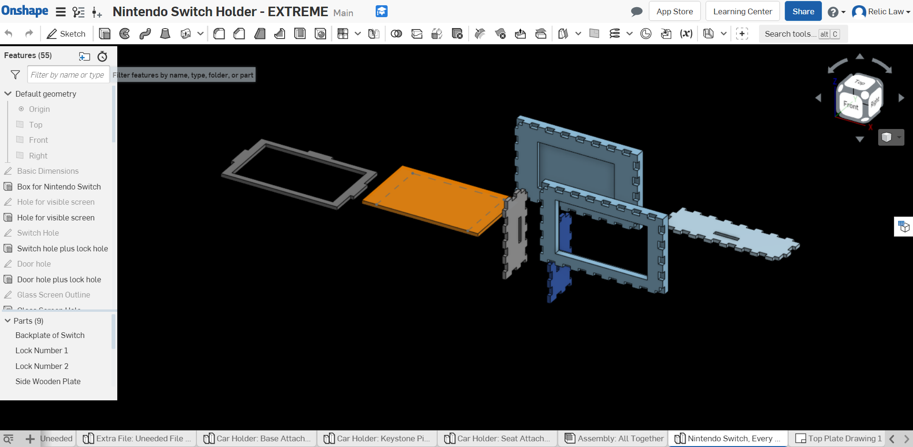913x447 pixels.
Task: Select the Delete part tool
Action: coord(457,34)
